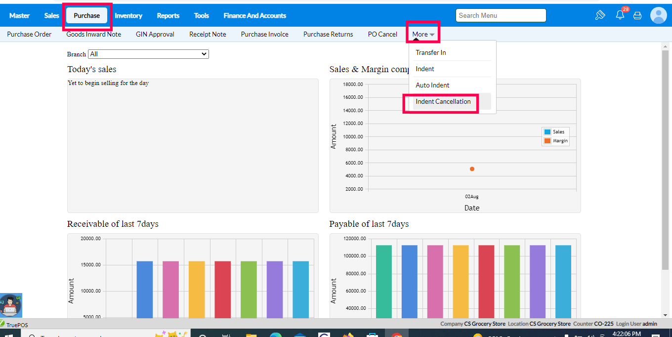
Task: Expand the Branch dropdown
Action: tap(148, 54)
